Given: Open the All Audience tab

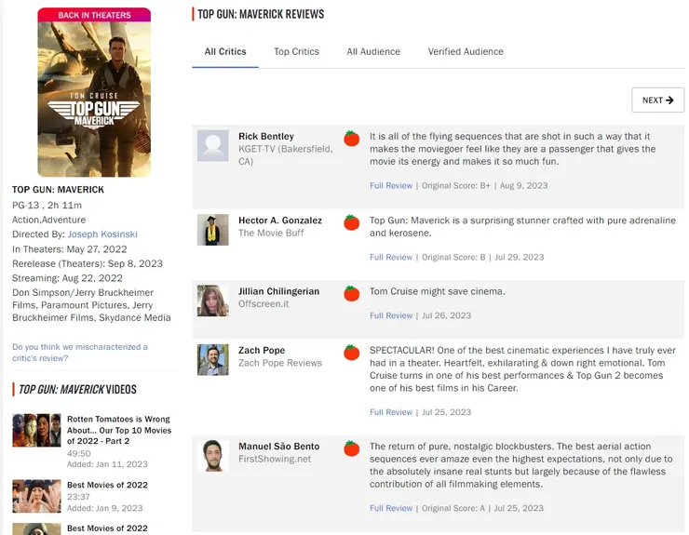Looking at the screenshot, I should (x=373, y=52).
